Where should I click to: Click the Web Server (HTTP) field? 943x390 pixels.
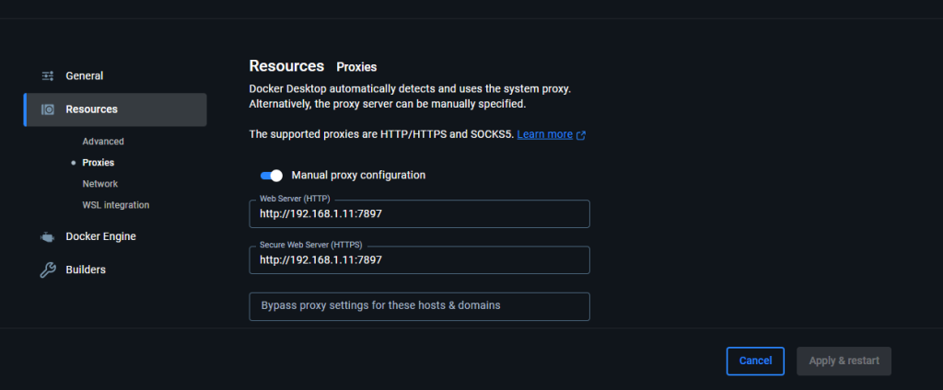419,214
